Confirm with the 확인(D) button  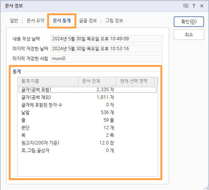point(189,22)
